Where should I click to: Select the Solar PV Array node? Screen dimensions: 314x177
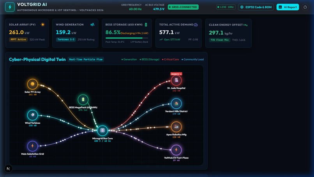32,84
